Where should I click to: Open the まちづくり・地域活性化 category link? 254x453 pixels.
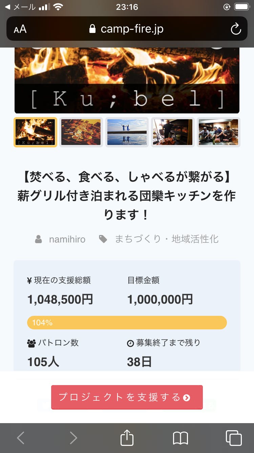[x=167, y=239]
